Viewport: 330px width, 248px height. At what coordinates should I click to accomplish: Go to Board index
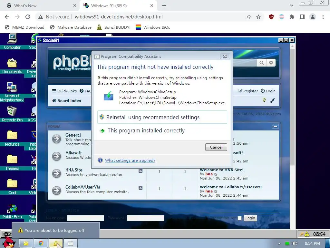[67, 101]
